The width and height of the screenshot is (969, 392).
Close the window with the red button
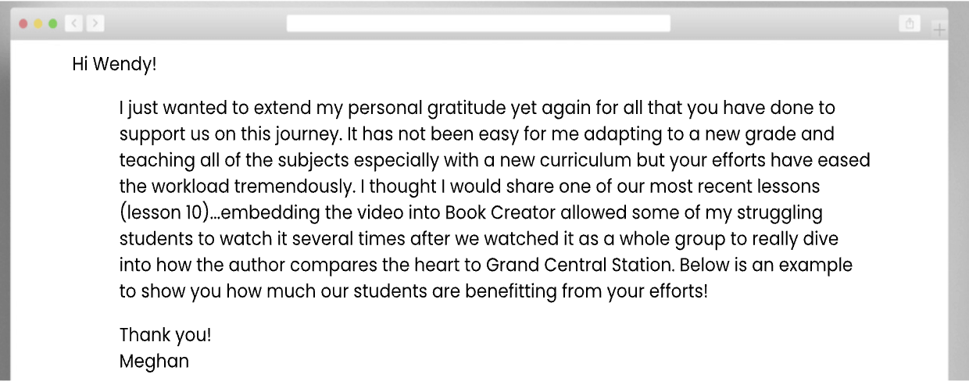point(23,23)
